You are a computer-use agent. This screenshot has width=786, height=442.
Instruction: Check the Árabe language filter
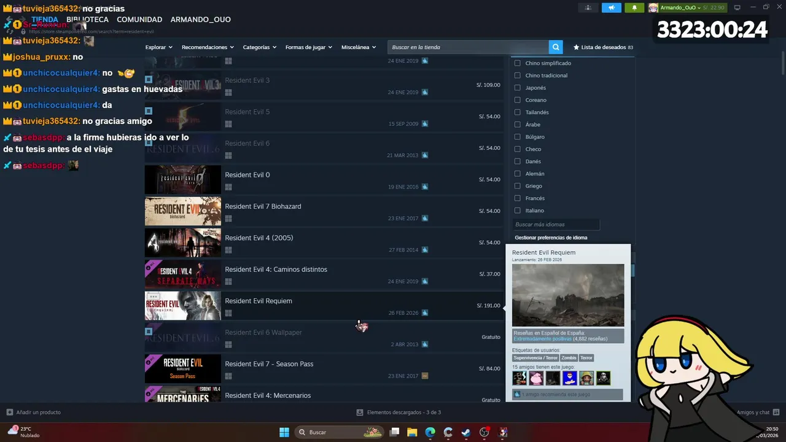[x=517, y=125]
